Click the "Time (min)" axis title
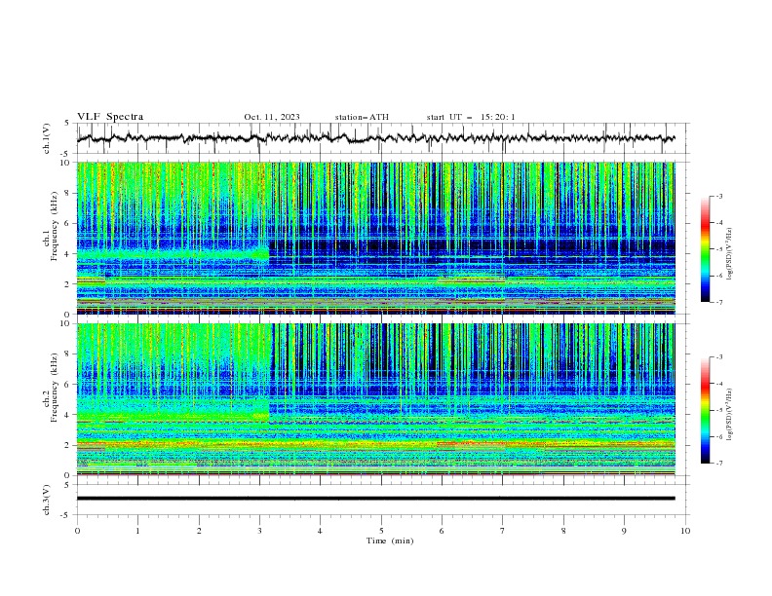 (390, 540)
